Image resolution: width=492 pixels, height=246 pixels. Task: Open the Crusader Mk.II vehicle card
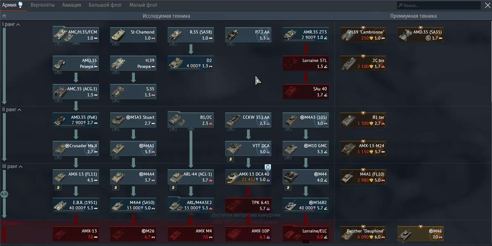75,149
